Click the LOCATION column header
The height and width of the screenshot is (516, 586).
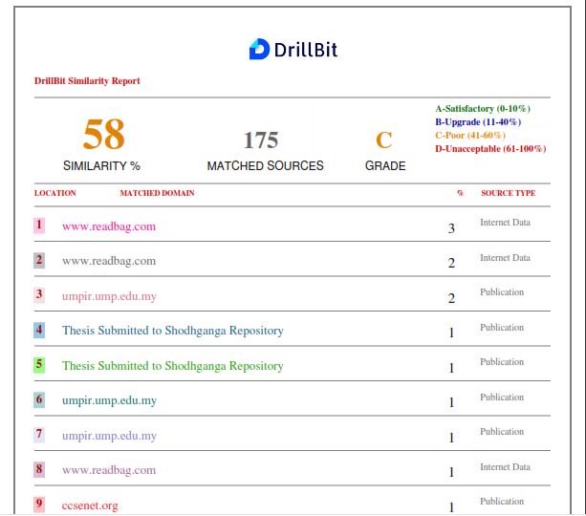(x=54, y=193)
